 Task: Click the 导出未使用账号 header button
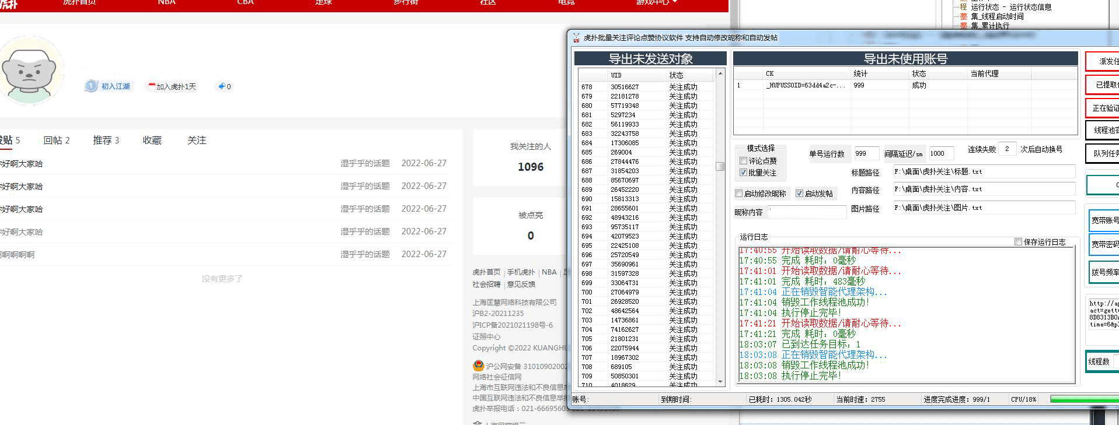(x=905, y=58)
